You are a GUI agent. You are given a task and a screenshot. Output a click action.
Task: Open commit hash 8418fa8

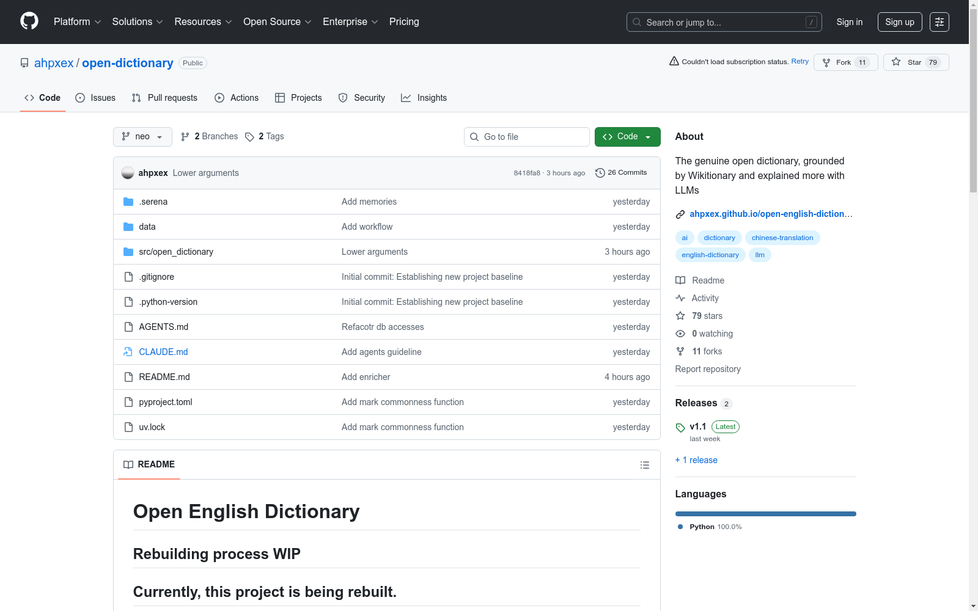pyautogui.click(x=527, y=173)
